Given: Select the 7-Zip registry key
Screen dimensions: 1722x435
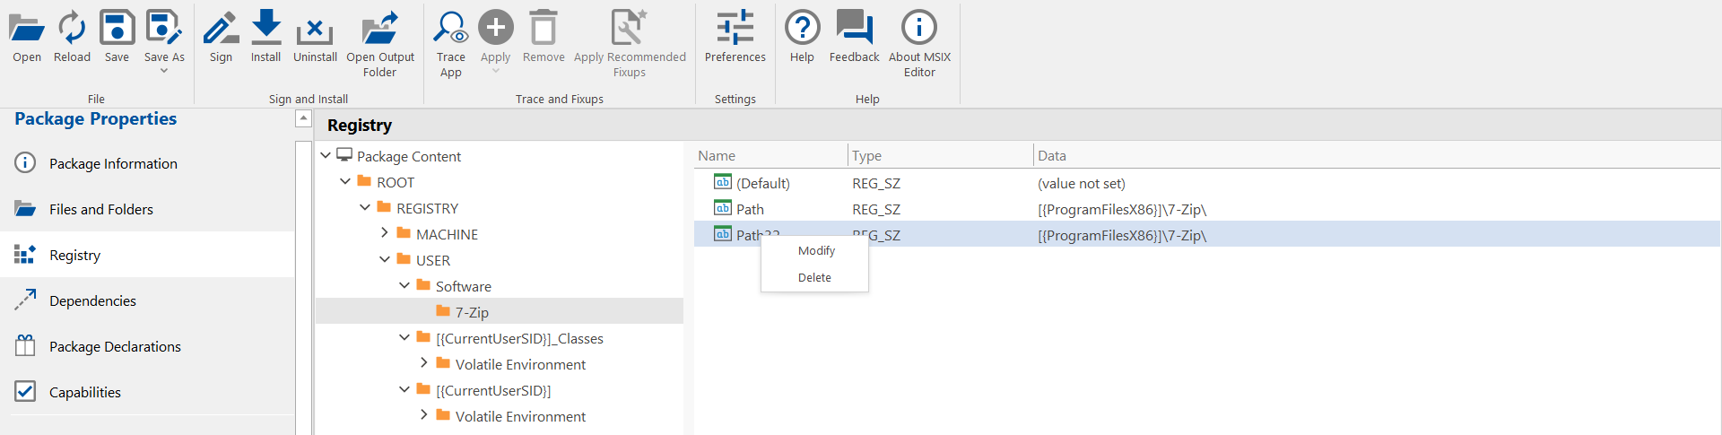Looking at the screenshot, I should (x=472, y=312).
